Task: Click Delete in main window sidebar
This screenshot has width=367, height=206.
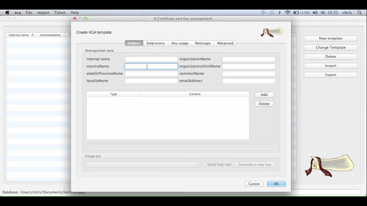Action: pos(330,56)
